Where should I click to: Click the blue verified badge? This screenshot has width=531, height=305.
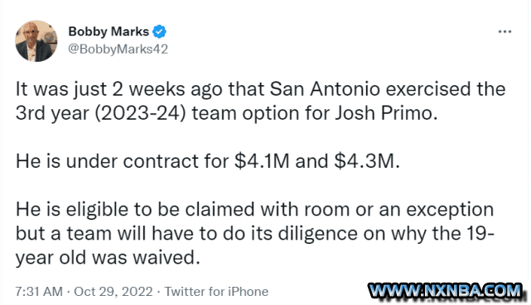pyautogui.click(x=159, y=31)
